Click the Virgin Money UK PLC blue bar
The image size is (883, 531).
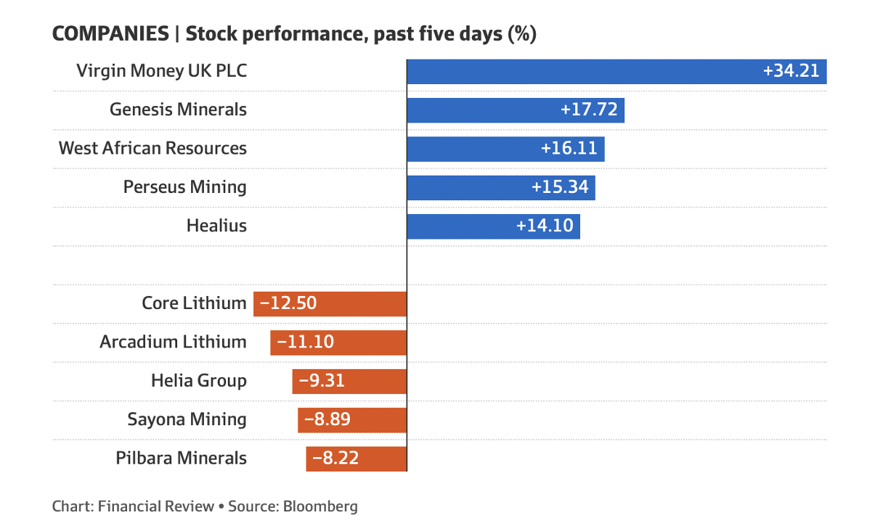617,71
